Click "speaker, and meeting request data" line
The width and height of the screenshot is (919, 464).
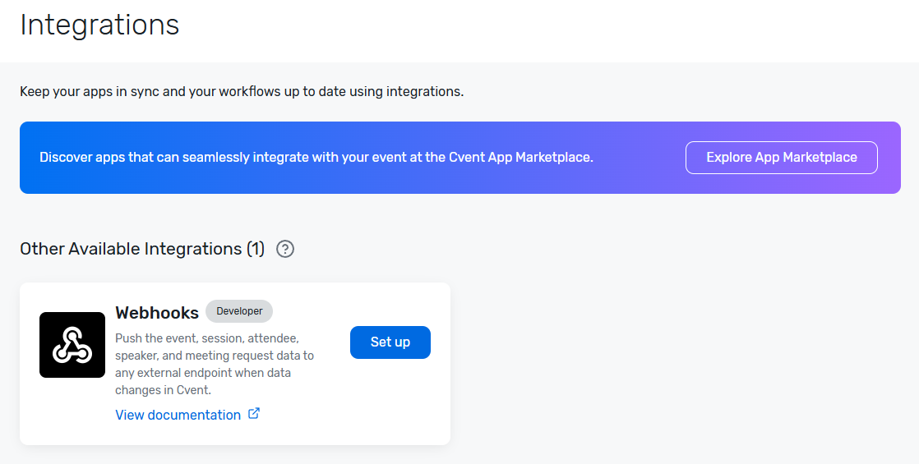pos(214,356)
